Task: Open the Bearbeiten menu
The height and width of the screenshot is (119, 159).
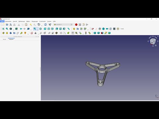Action: 8,21
